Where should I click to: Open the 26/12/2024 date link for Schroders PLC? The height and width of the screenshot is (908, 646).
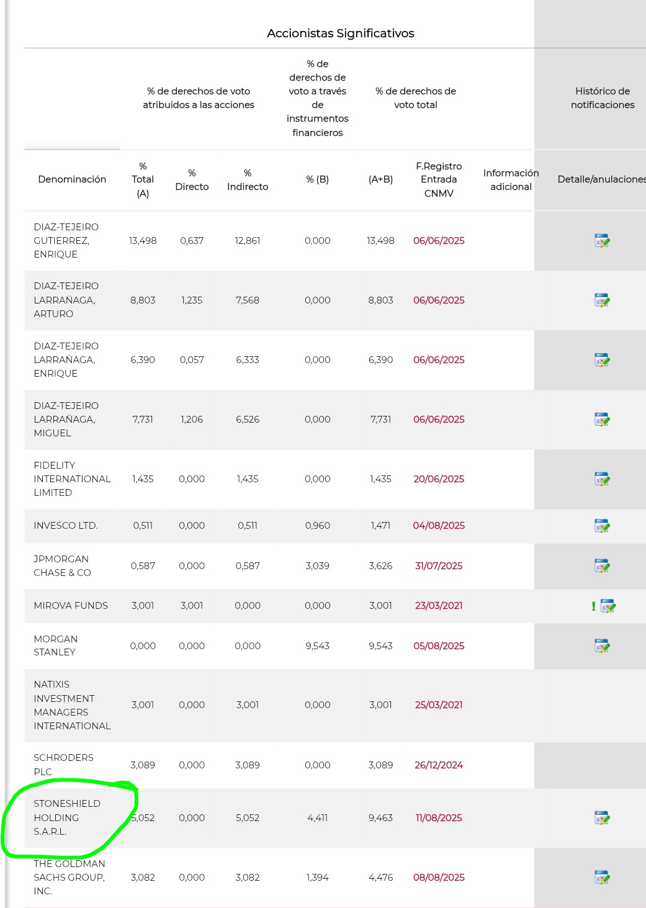pyautogui.click(x=439, y=765)
